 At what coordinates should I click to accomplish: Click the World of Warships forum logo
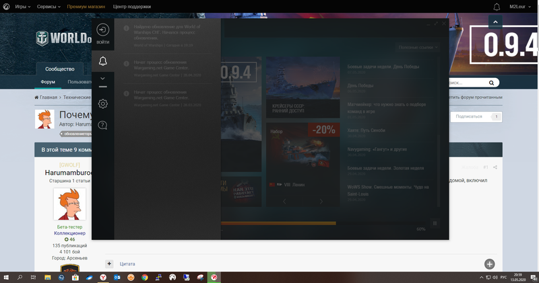pyautogui.click(x=63, y=38)
